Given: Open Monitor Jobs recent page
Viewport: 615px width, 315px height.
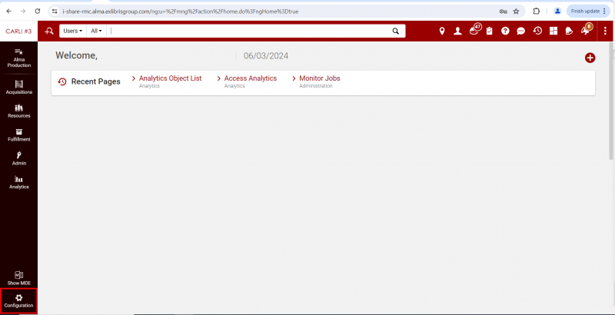Looking at the screenshot, I should [x=320, y=78].
